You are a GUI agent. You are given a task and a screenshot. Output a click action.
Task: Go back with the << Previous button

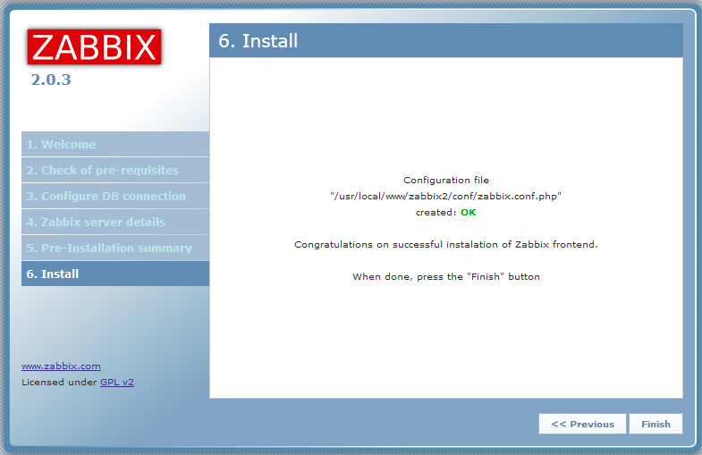(582, 424)
